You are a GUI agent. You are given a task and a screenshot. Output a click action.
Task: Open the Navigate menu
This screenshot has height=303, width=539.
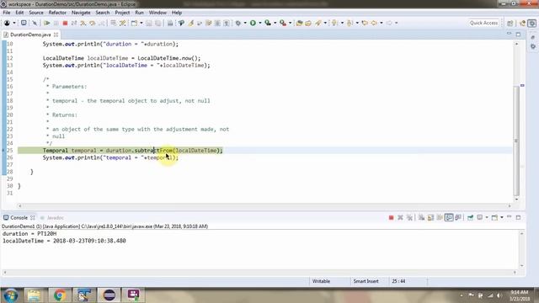(x=81, y=13)
